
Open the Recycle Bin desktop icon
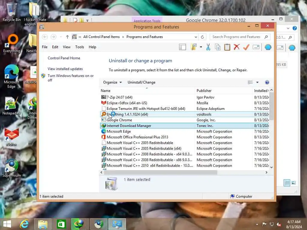coord(12,12)
